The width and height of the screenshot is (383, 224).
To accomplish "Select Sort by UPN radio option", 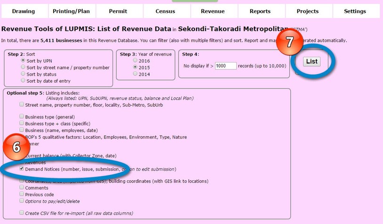I will point(23,60).
